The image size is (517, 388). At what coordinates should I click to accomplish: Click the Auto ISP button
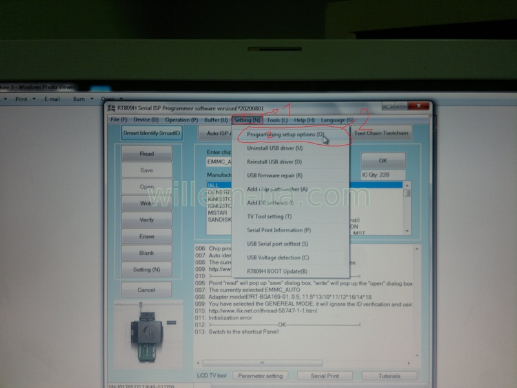tap(216, 133)
